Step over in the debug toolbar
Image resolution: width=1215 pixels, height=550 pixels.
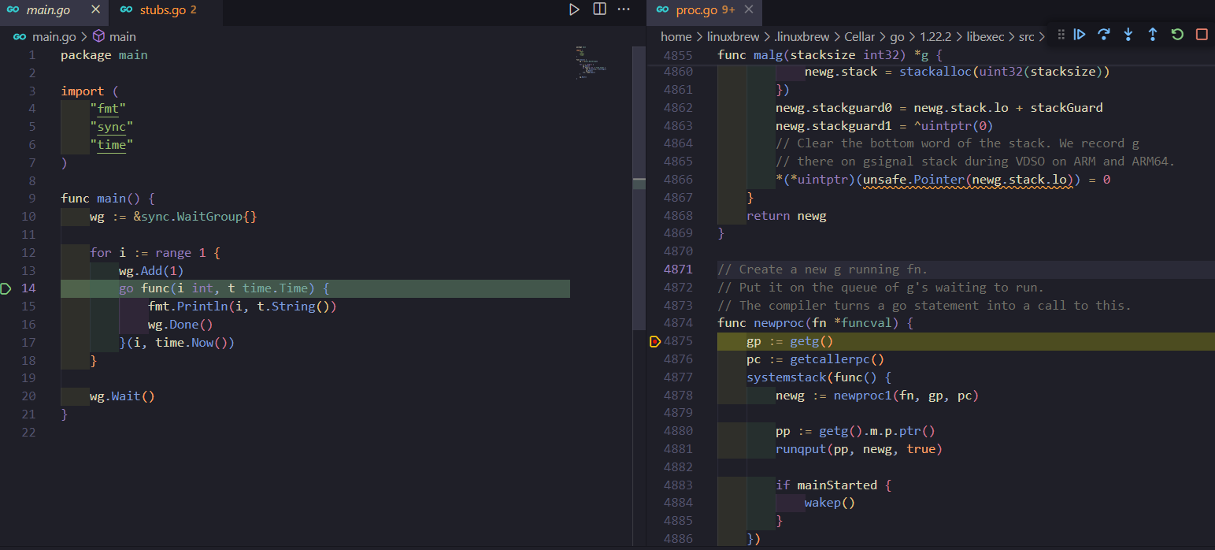click(x=1104, y=35)
